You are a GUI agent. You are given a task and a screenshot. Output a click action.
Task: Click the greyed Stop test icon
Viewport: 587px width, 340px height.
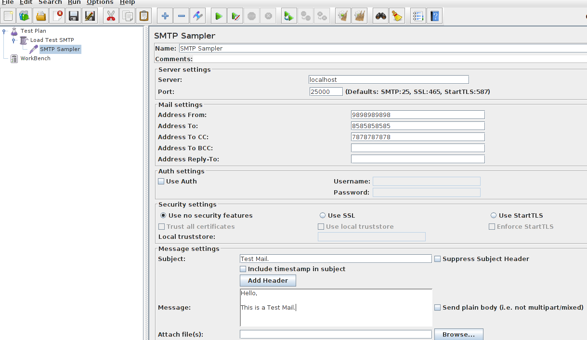[x=251, y=16]
